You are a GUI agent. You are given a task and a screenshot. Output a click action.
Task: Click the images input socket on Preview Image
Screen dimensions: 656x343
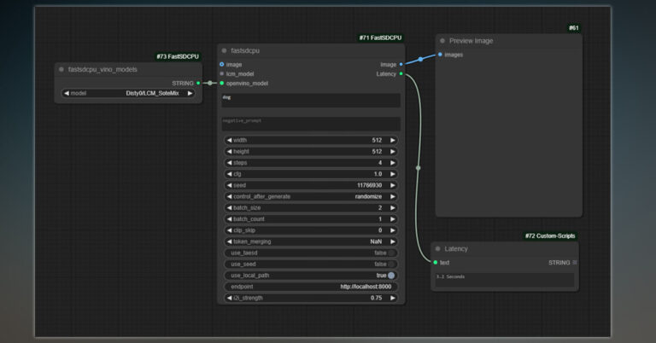pos(441,55)
